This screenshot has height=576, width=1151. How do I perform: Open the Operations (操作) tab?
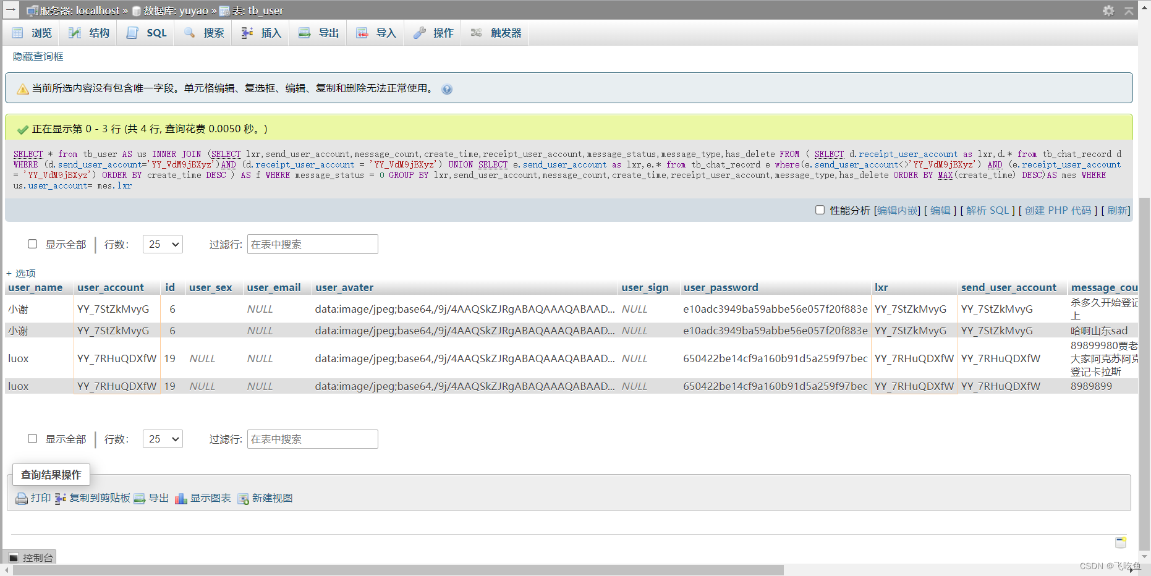[x=433, y=33]
